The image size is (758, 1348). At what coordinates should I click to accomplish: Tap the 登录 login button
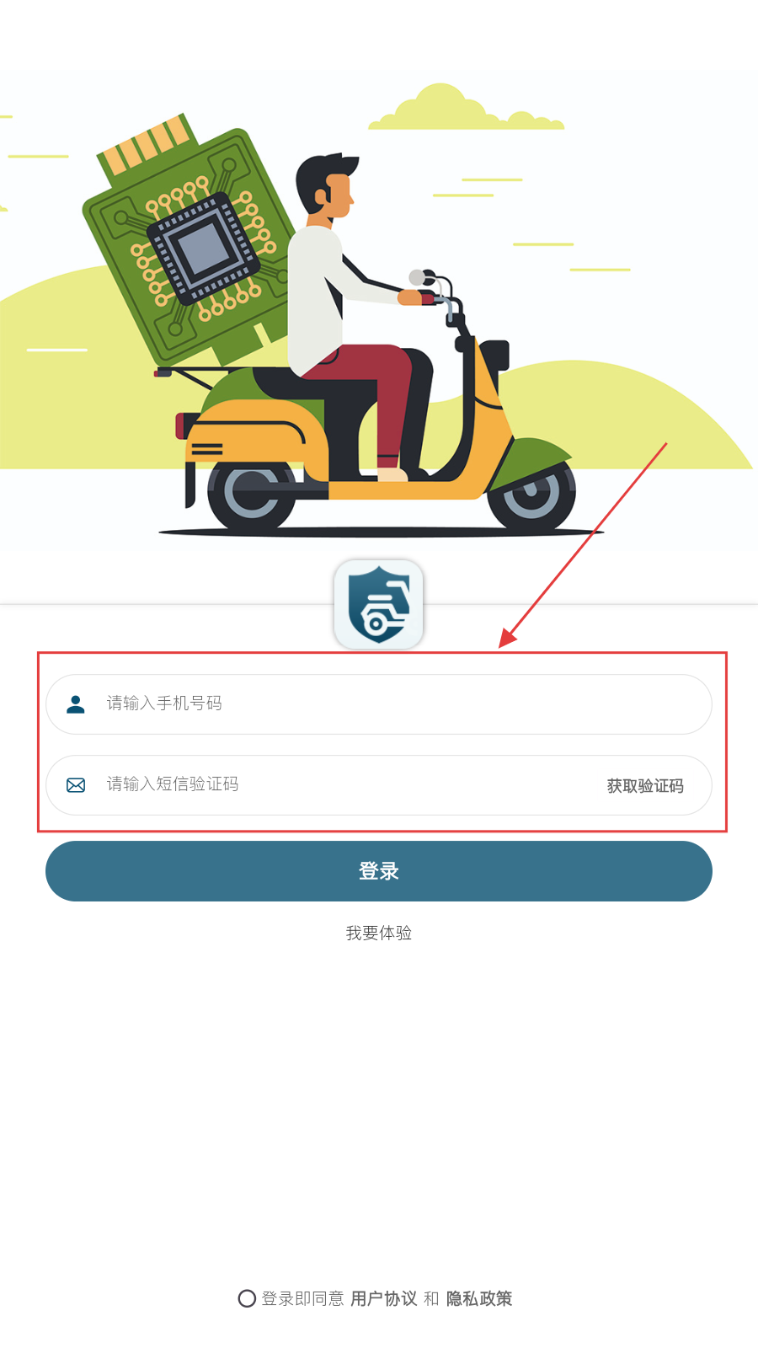click(379, 871)
